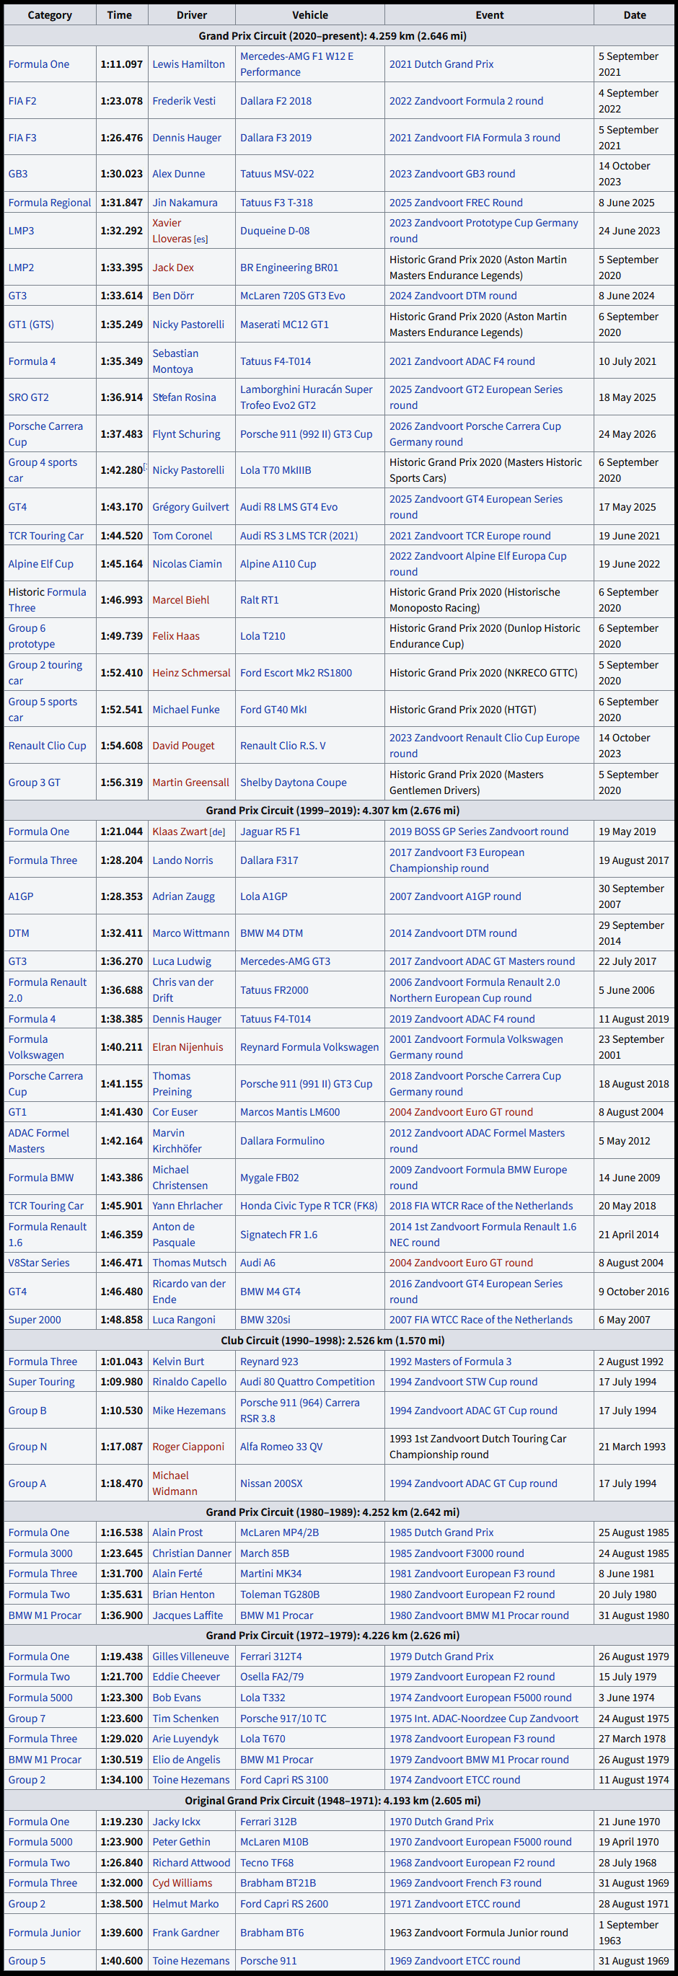Click 1970 Dutch Grand Prix link
Image resolution: width=678 pixels, height=1976 pixels.
(x=441, y=1822)
